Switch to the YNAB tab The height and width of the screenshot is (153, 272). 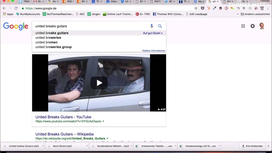[x=25, y=2]
